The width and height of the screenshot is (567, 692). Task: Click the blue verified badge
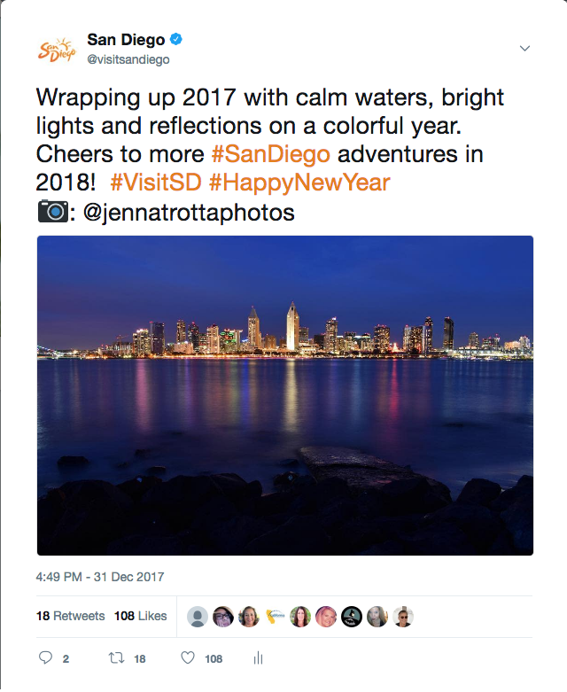tap(176, 39)
